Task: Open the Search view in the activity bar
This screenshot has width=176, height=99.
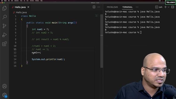Action: pyautogui.click(x=4, y=17)
